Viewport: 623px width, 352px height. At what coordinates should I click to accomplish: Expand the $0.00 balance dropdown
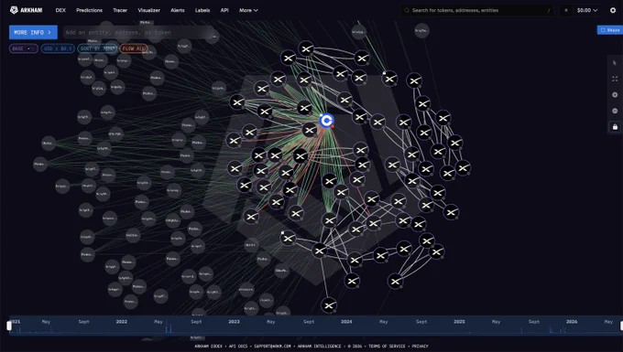point(587,10)
